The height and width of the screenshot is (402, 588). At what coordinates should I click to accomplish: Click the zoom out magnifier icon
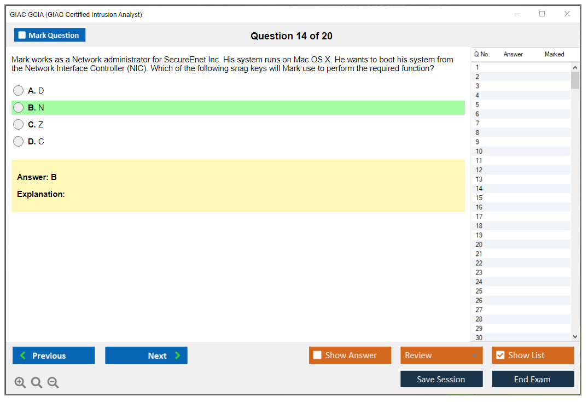[x=53, y=383]
